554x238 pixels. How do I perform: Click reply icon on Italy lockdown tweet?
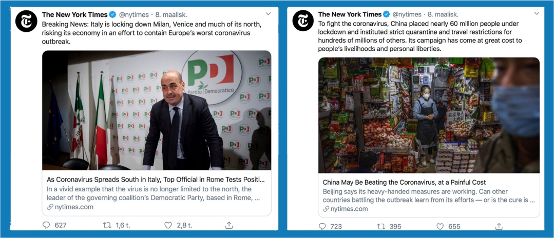coord(47,225)
